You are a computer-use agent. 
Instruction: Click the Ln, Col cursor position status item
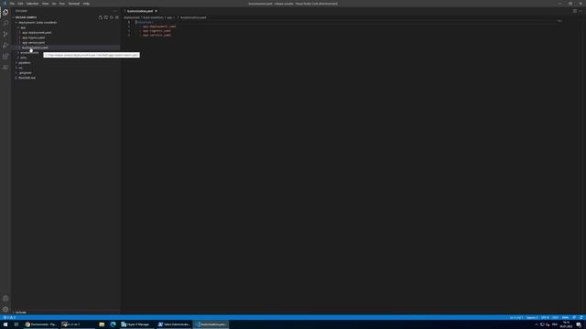point(516,317)
